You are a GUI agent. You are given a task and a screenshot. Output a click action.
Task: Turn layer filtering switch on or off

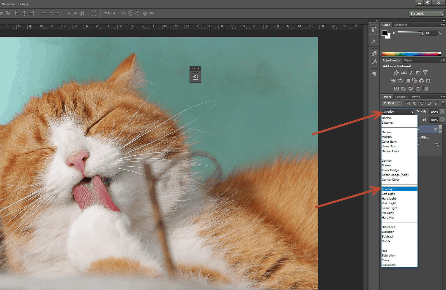[443, 103]
